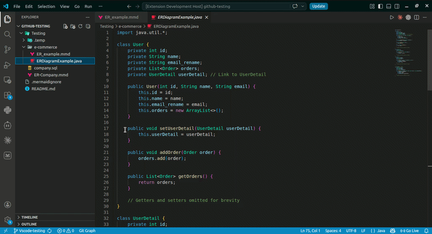The width and height of the screenshot is (432, 234).
Task: Split the editor to the right
Action: 416,17
